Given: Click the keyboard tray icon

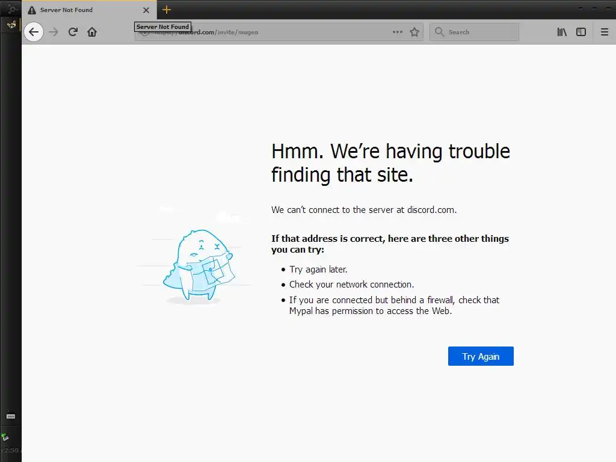Looking at the screenshot, I should point(11,416).
